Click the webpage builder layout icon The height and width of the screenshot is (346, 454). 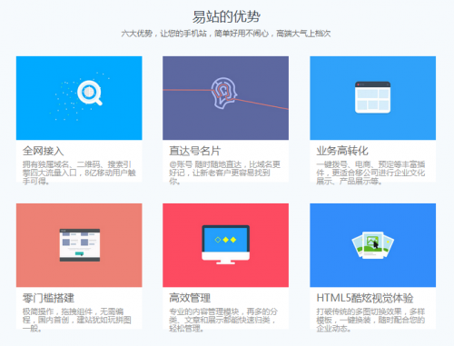pos(80,245)
